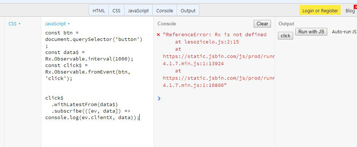Click the 'Rx.Observable.fromEvent(btn,' code line

(88, 72)
